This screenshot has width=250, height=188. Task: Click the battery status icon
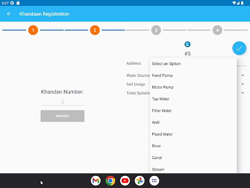pyautogui.click(x=242, y=3)
